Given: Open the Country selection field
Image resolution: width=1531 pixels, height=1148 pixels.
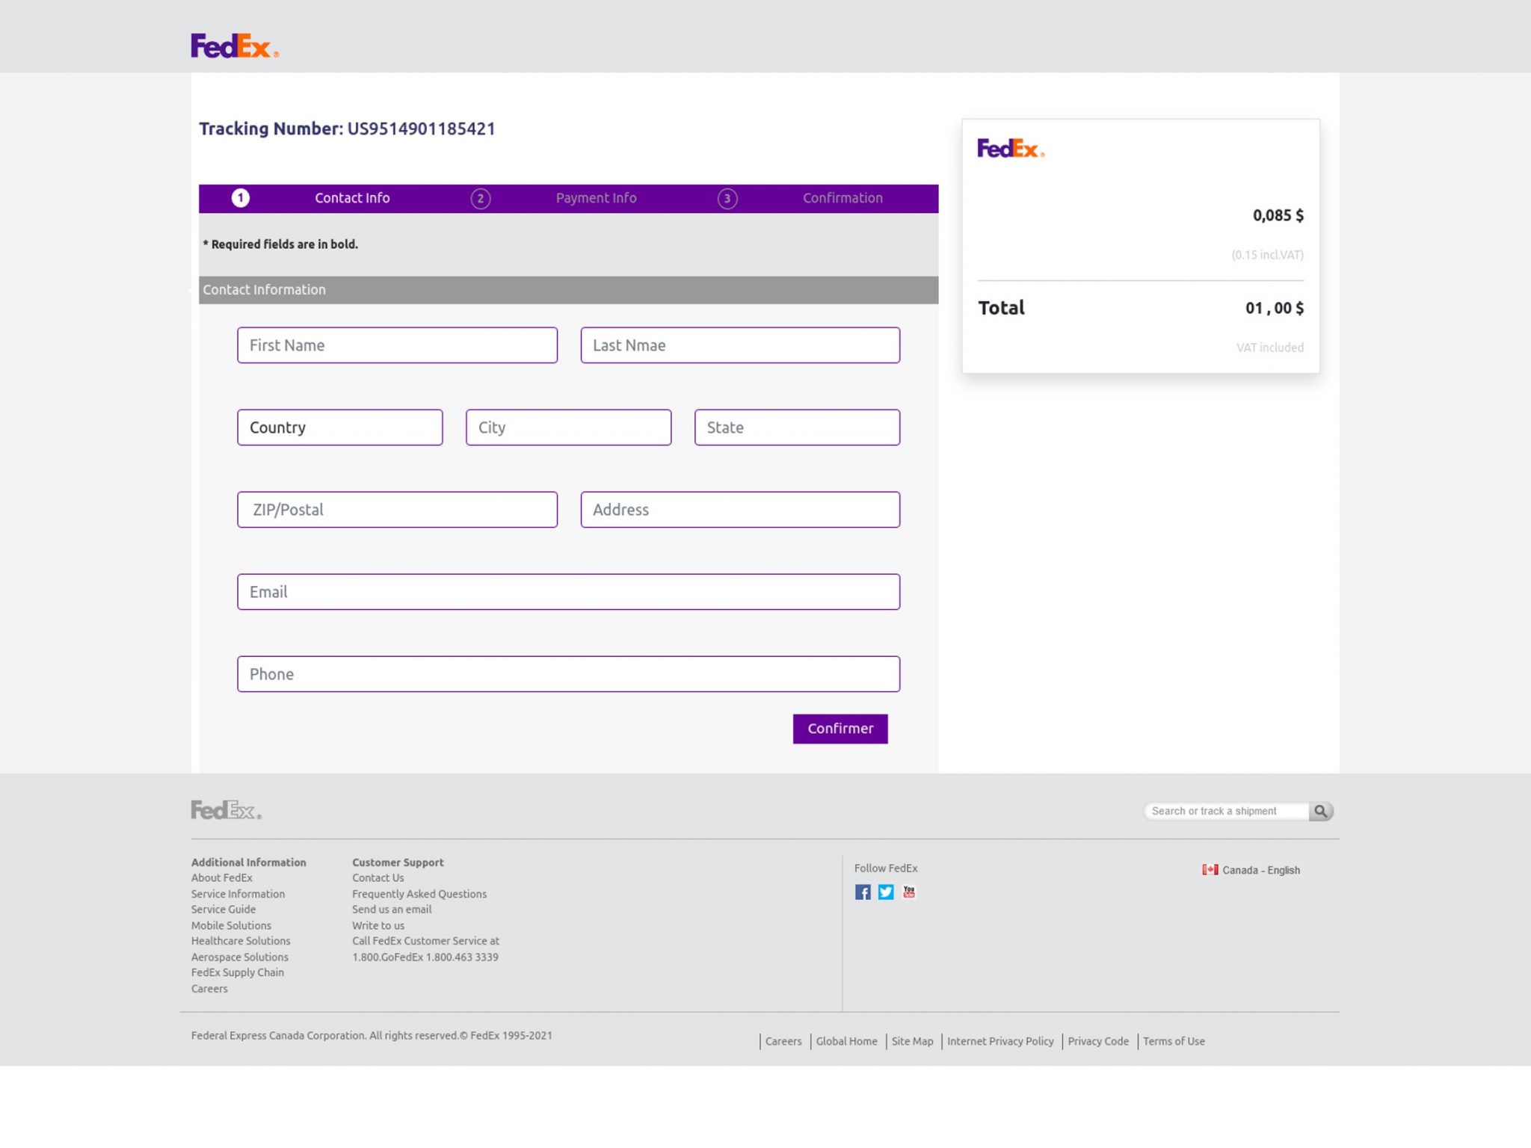Looking at the screenshot, I should click(x=340, y=428).
